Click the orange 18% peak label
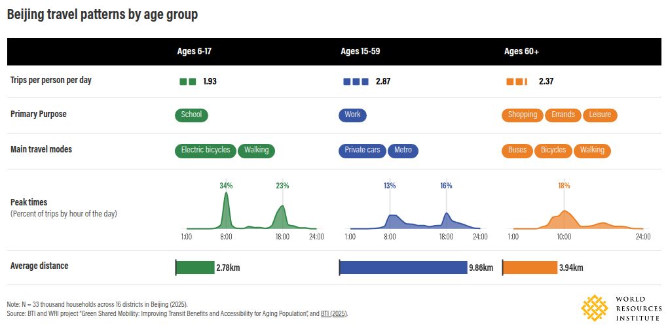The width and height of the screenshot is (668, 331). pyautogui.click(x=564, y=186)
